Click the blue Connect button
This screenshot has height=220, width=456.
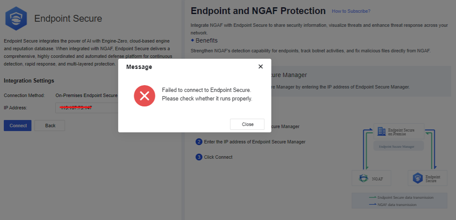pyautogui.click(x=17, y=126)
